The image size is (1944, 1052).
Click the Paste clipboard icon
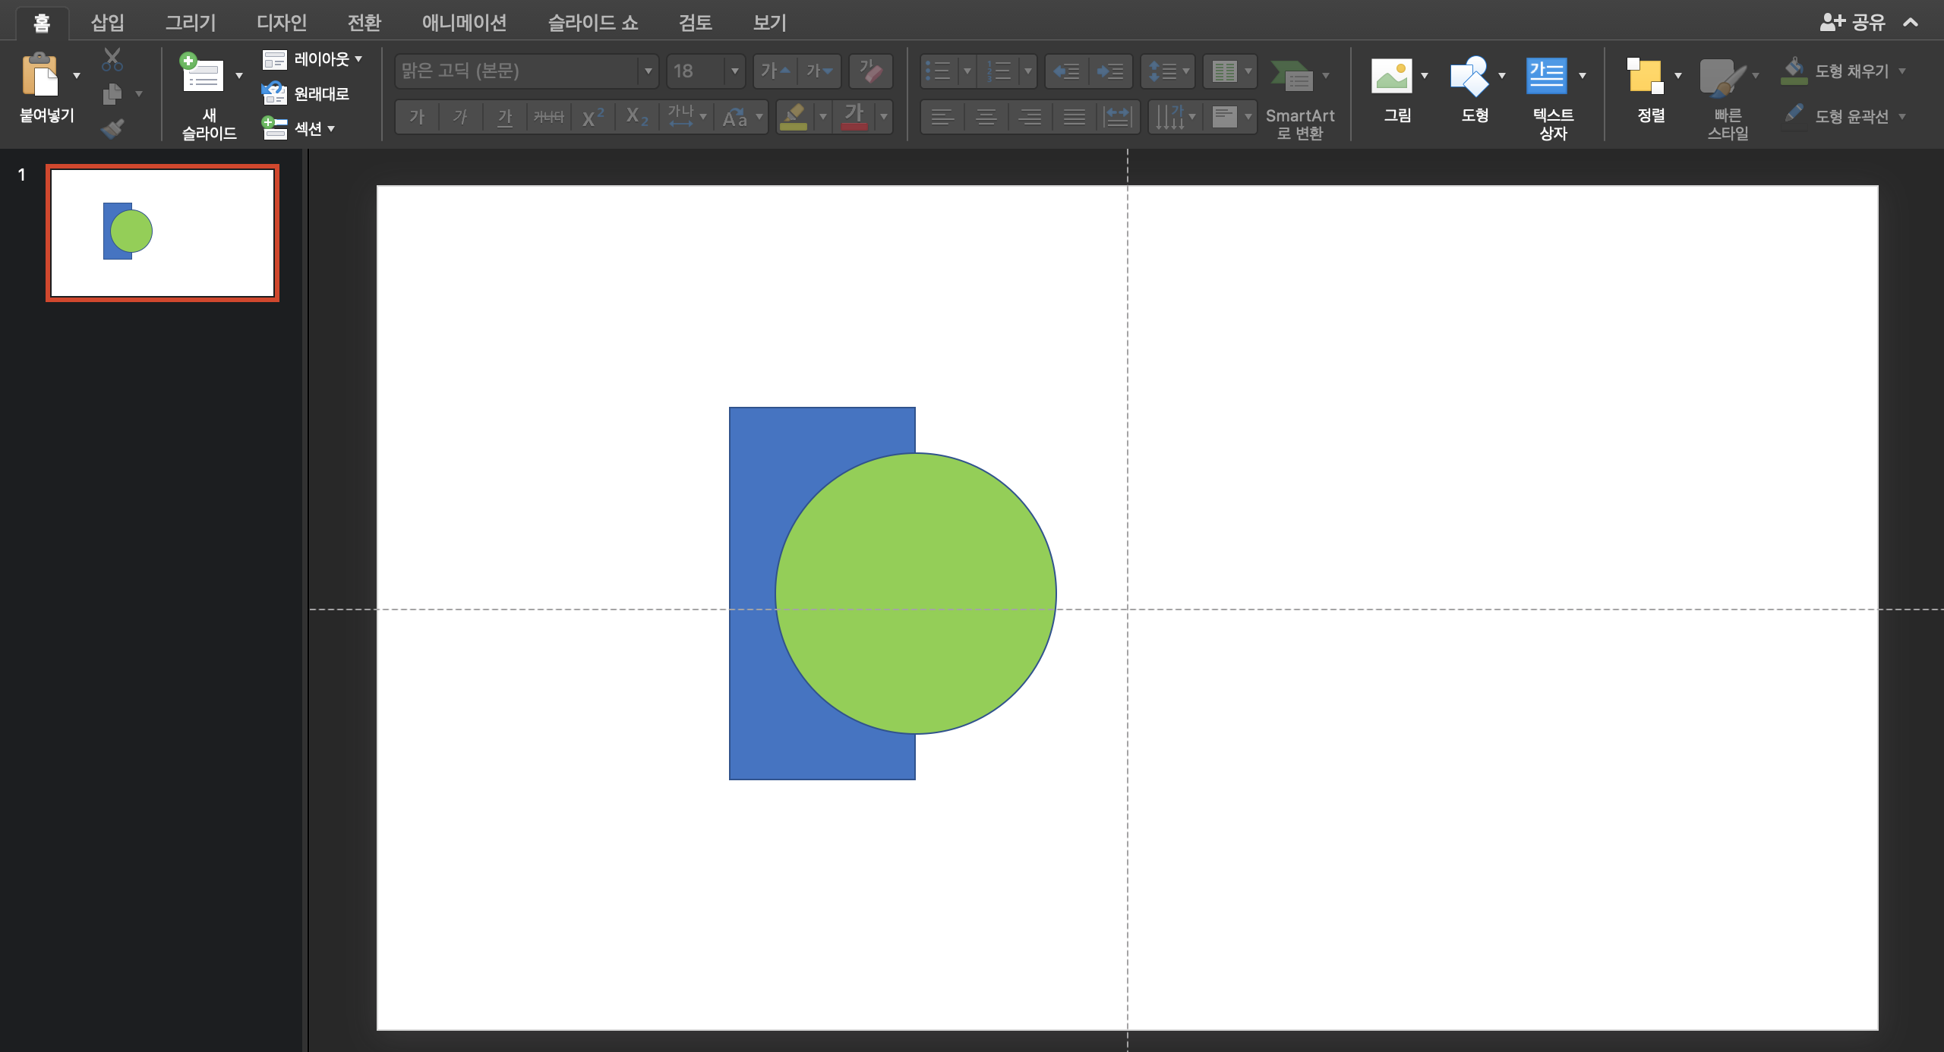click(x=39, y=75)
